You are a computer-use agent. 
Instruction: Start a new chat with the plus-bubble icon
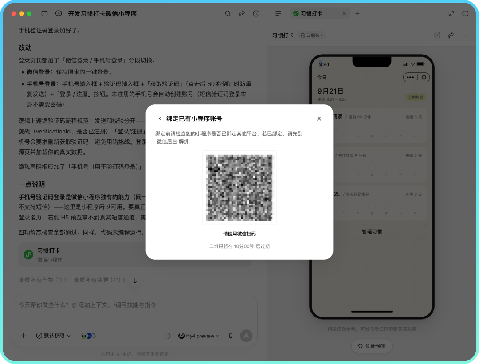[x=59, y=13]
